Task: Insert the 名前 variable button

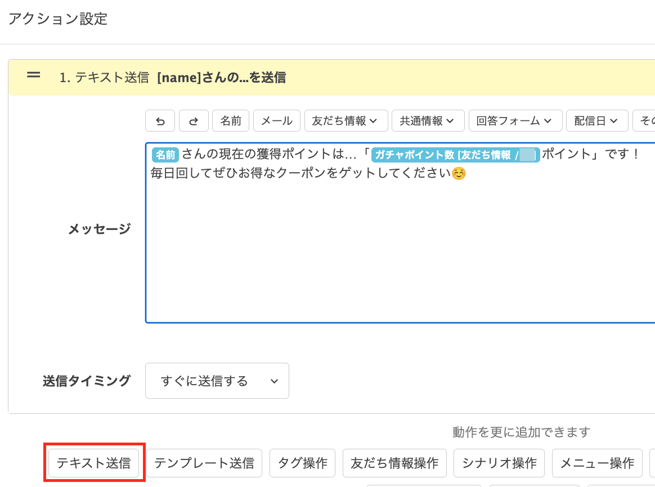Action: tap(231, 120)
